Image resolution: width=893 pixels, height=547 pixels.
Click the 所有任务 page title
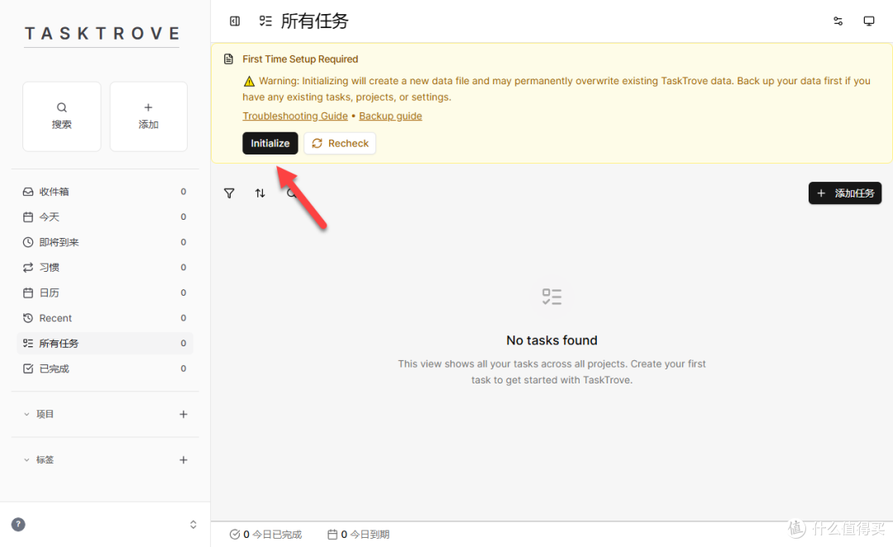pos(314,21)
